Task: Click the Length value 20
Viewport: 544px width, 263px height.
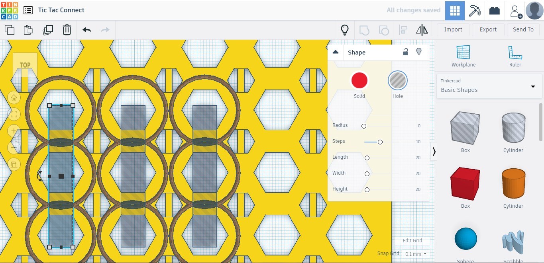Action: tap(418, 158)
